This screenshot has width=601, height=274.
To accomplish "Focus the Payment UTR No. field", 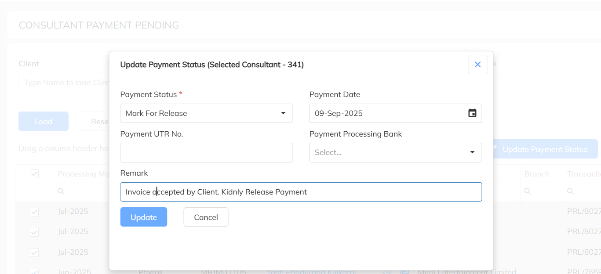I will point(206,152).
